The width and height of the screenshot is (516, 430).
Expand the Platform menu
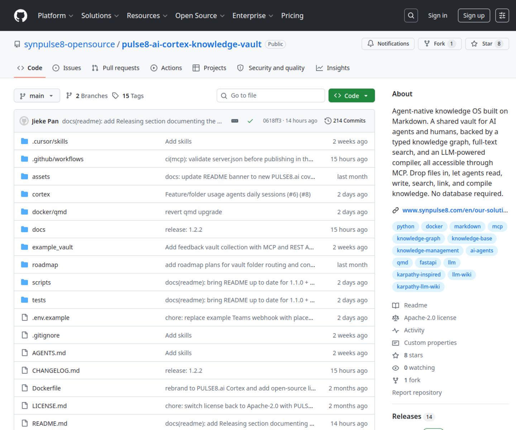56,16
